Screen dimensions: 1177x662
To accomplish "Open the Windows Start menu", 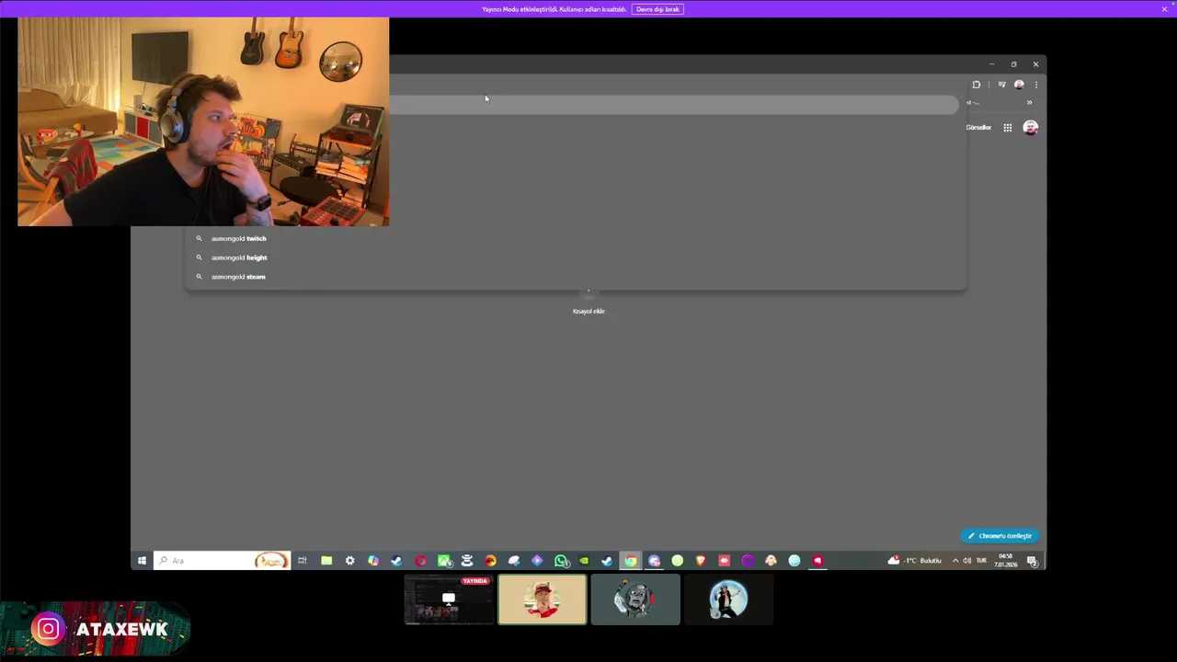I will [x=142, y=561].
